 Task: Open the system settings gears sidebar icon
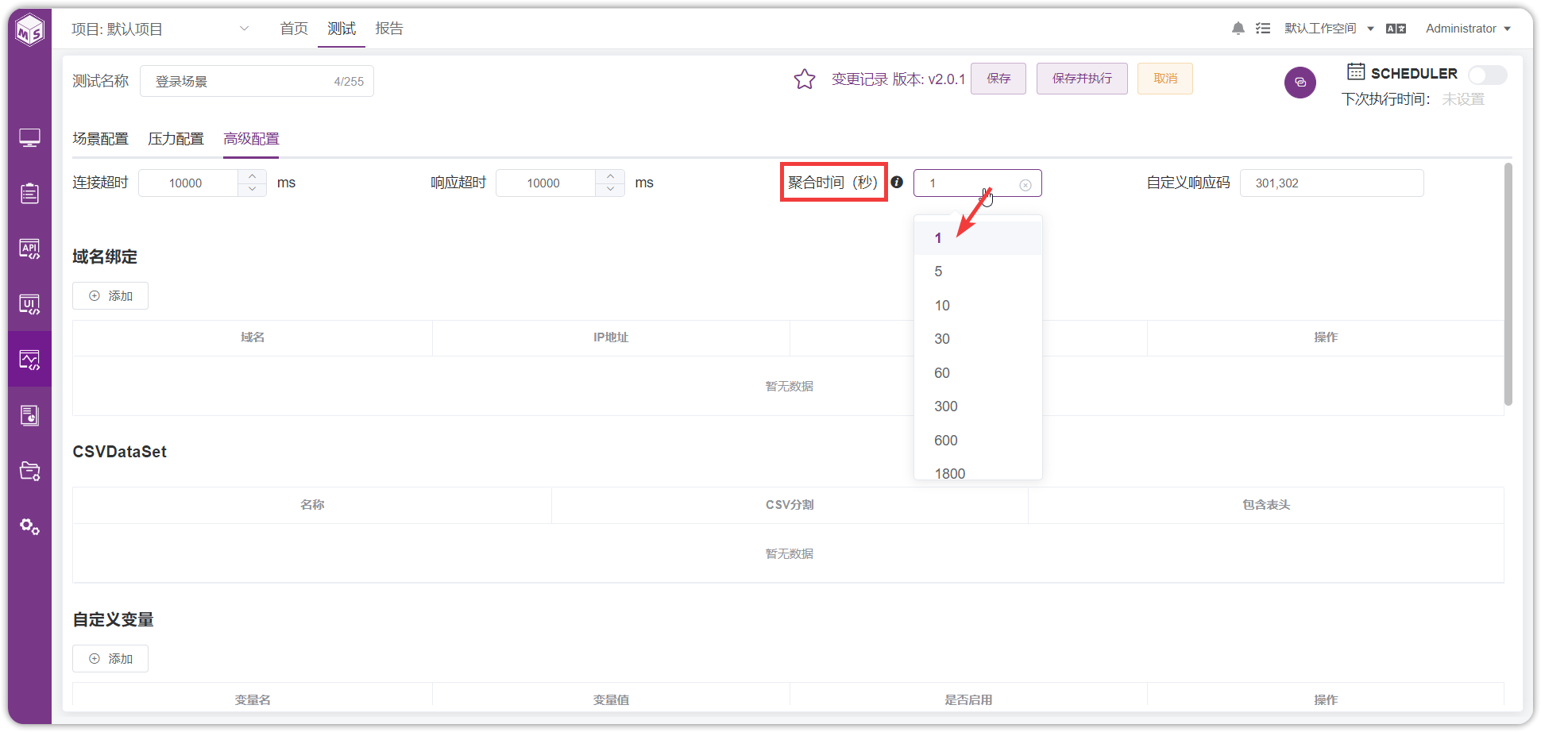click(x=29, y=526)
